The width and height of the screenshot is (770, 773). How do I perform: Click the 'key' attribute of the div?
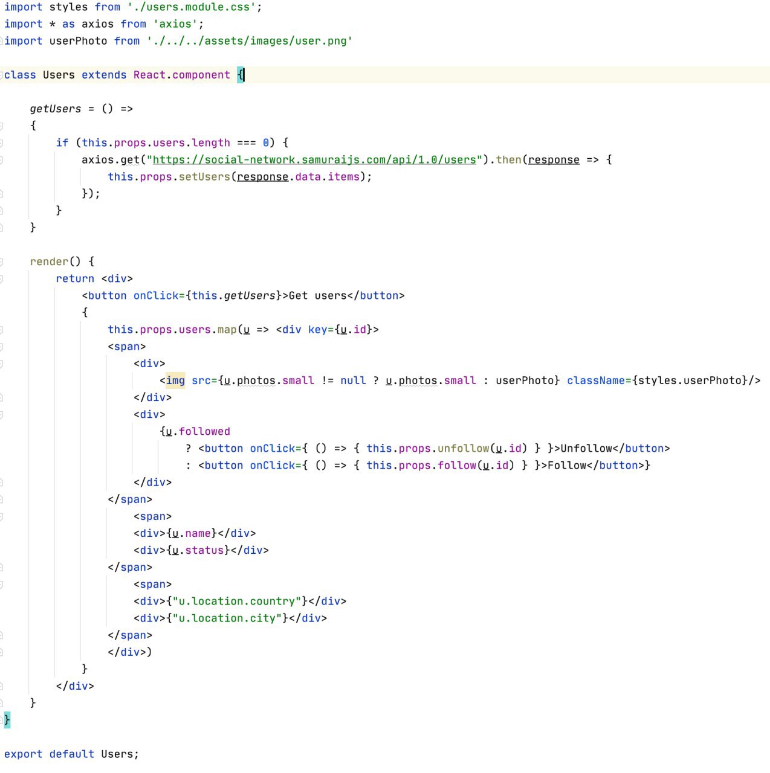click(x=318, y=329)
